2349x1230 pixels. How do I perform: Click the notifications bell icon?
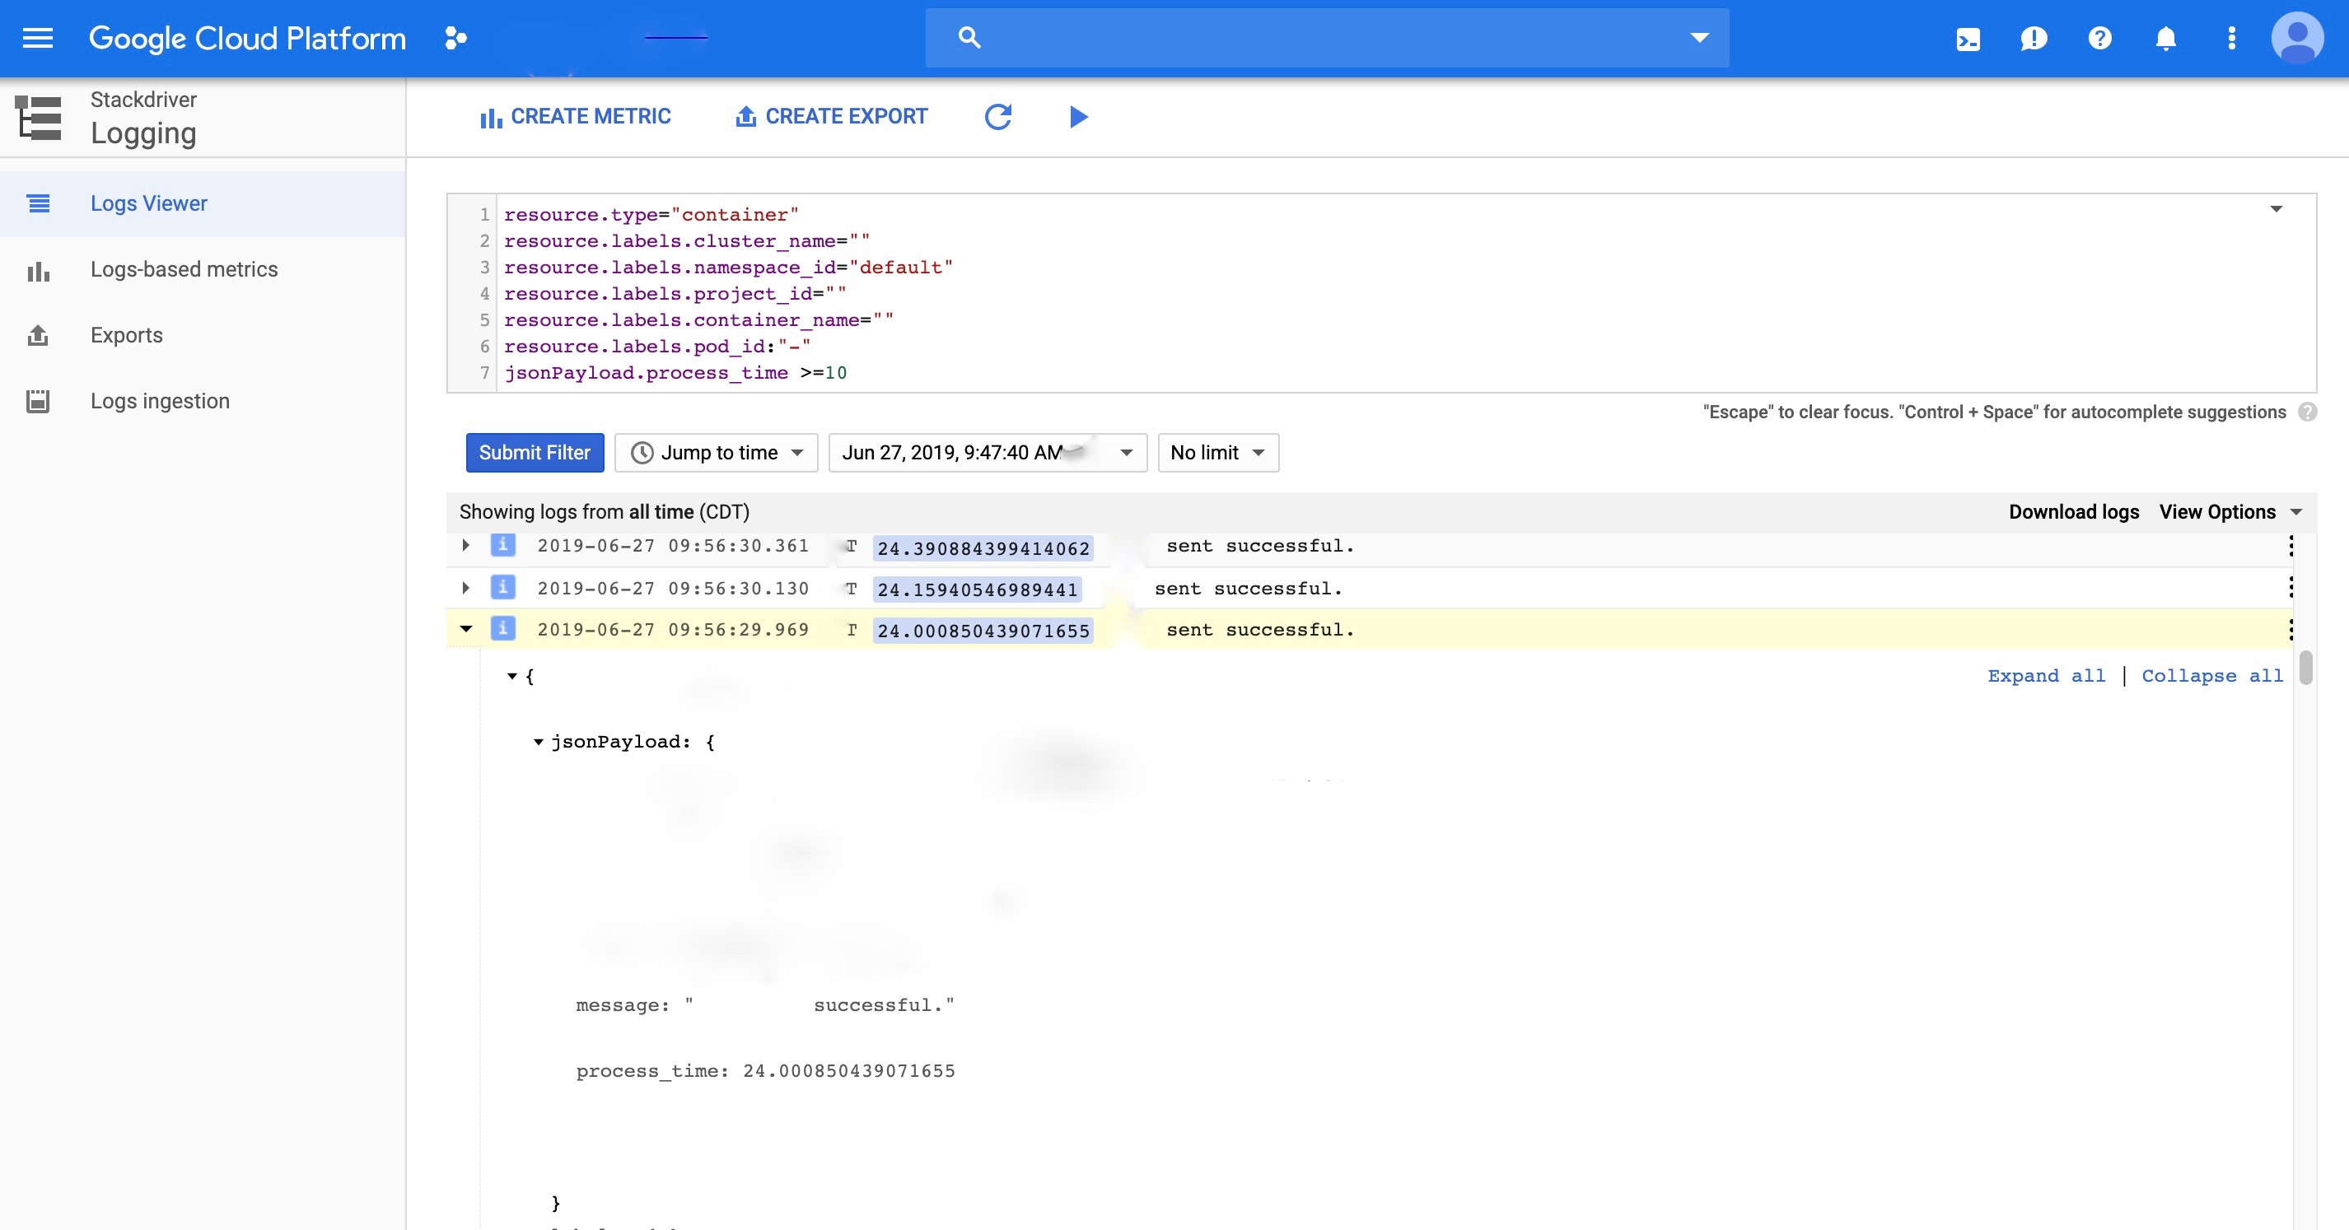point(2165,39)
